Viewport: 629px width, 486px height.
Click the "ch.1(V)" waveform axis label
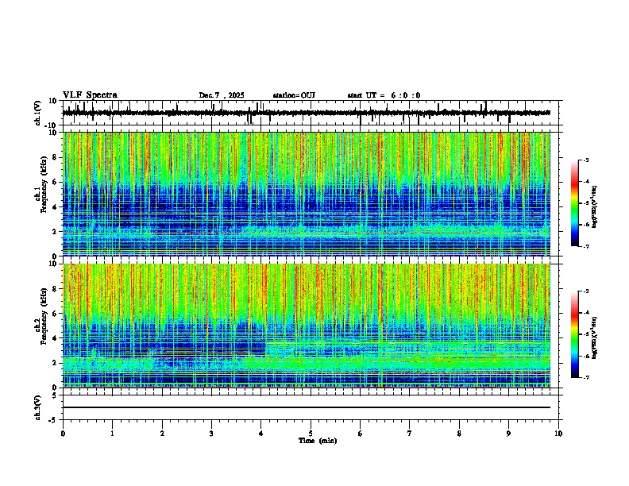(x=38, y=113)
